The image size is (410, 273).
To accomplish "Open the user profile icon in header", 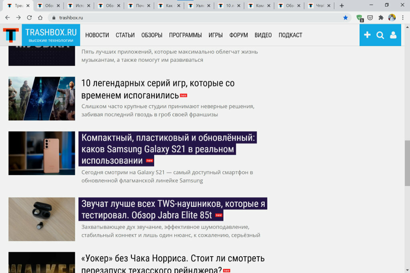I will coord(393,35).
